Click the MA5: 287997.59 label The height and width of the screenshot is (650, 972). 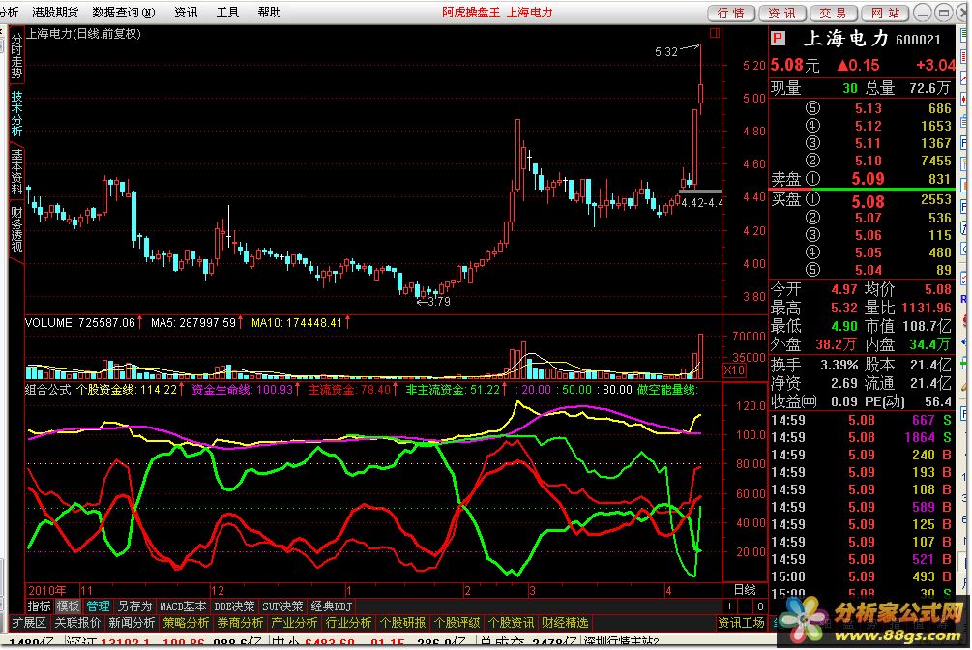193,322
